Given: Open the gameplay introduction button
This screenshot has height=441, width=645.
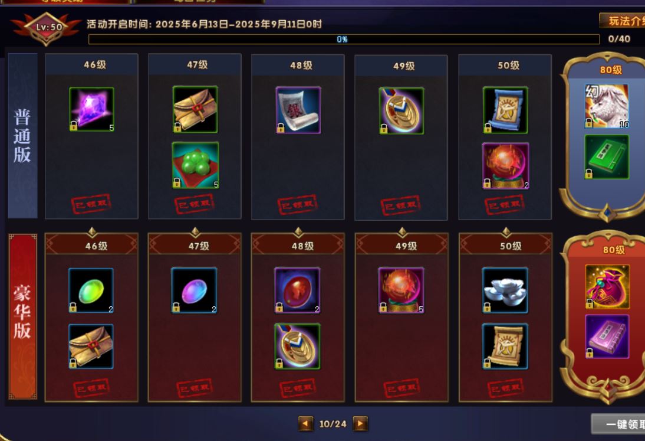Looking at the screenshot, I should pyautogui.click(x=622, y=21).
